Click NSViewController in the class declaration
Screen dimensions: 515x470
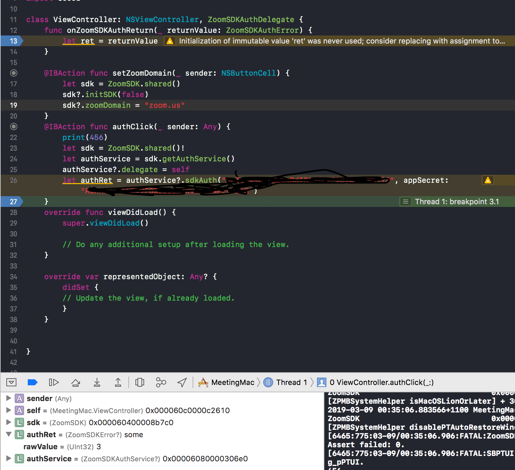click(x=162, y=19)
